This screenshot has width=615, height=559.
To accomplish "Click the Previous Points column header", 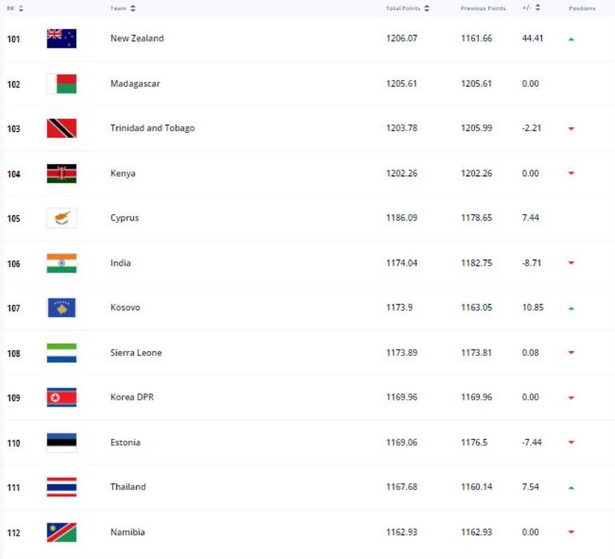I will tap(483, 8).
